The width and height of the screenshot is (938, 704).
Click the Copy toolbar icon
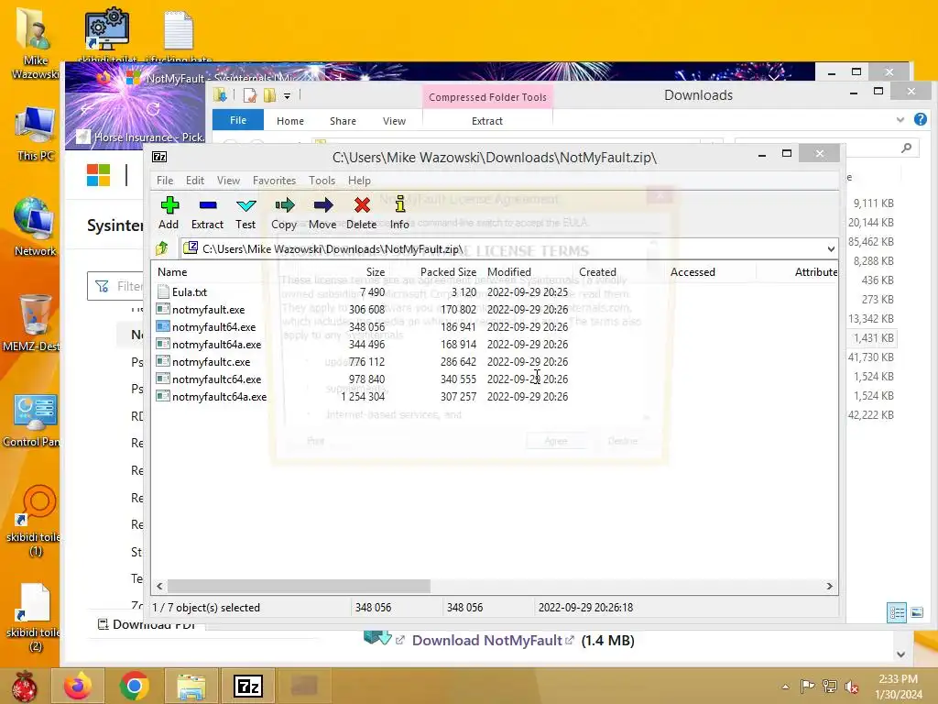click(284, 213)
